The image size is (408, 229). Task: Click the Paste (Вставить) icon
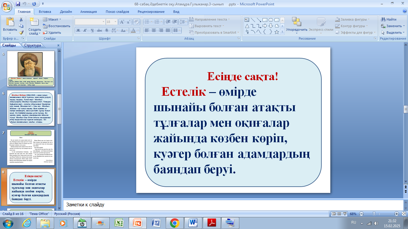[10, 22]
